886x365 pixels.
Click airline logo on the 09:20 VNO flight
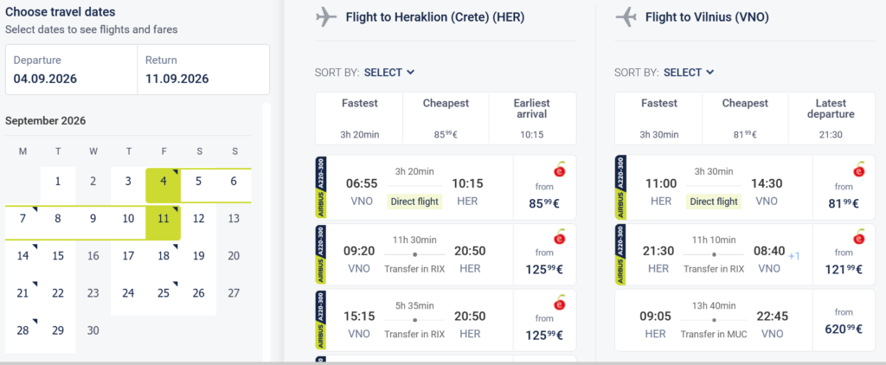point(560,236)
